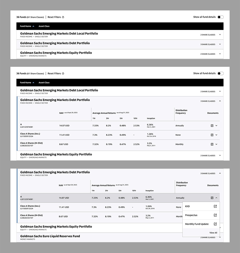Enable Show all fund details in middle panel

tap(220, 73)
